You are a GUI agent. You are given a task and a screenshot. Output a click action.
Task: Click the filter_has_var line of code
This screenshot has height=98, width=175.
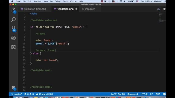pos(58,27)
